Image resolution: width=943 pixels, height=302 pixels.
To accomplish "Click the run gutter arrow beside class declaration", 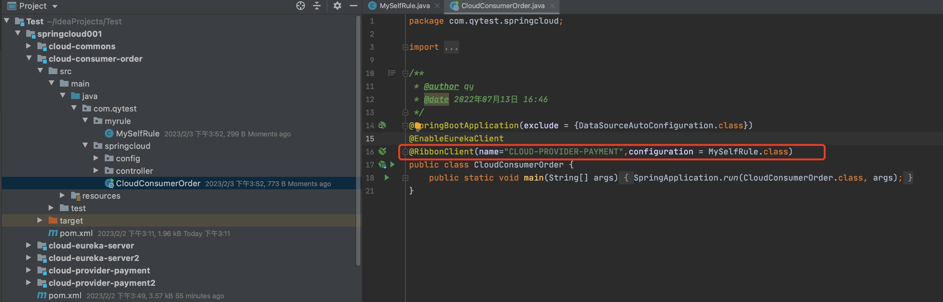I will [392, 164].
